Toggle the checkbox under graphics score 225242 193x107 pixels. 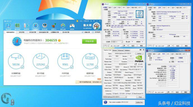[x=47, y=67]
